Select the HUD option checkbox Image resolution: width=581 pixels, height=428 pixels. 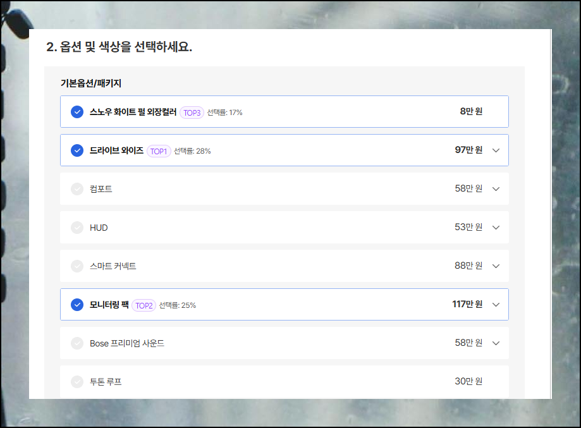(x=77, y=228)
